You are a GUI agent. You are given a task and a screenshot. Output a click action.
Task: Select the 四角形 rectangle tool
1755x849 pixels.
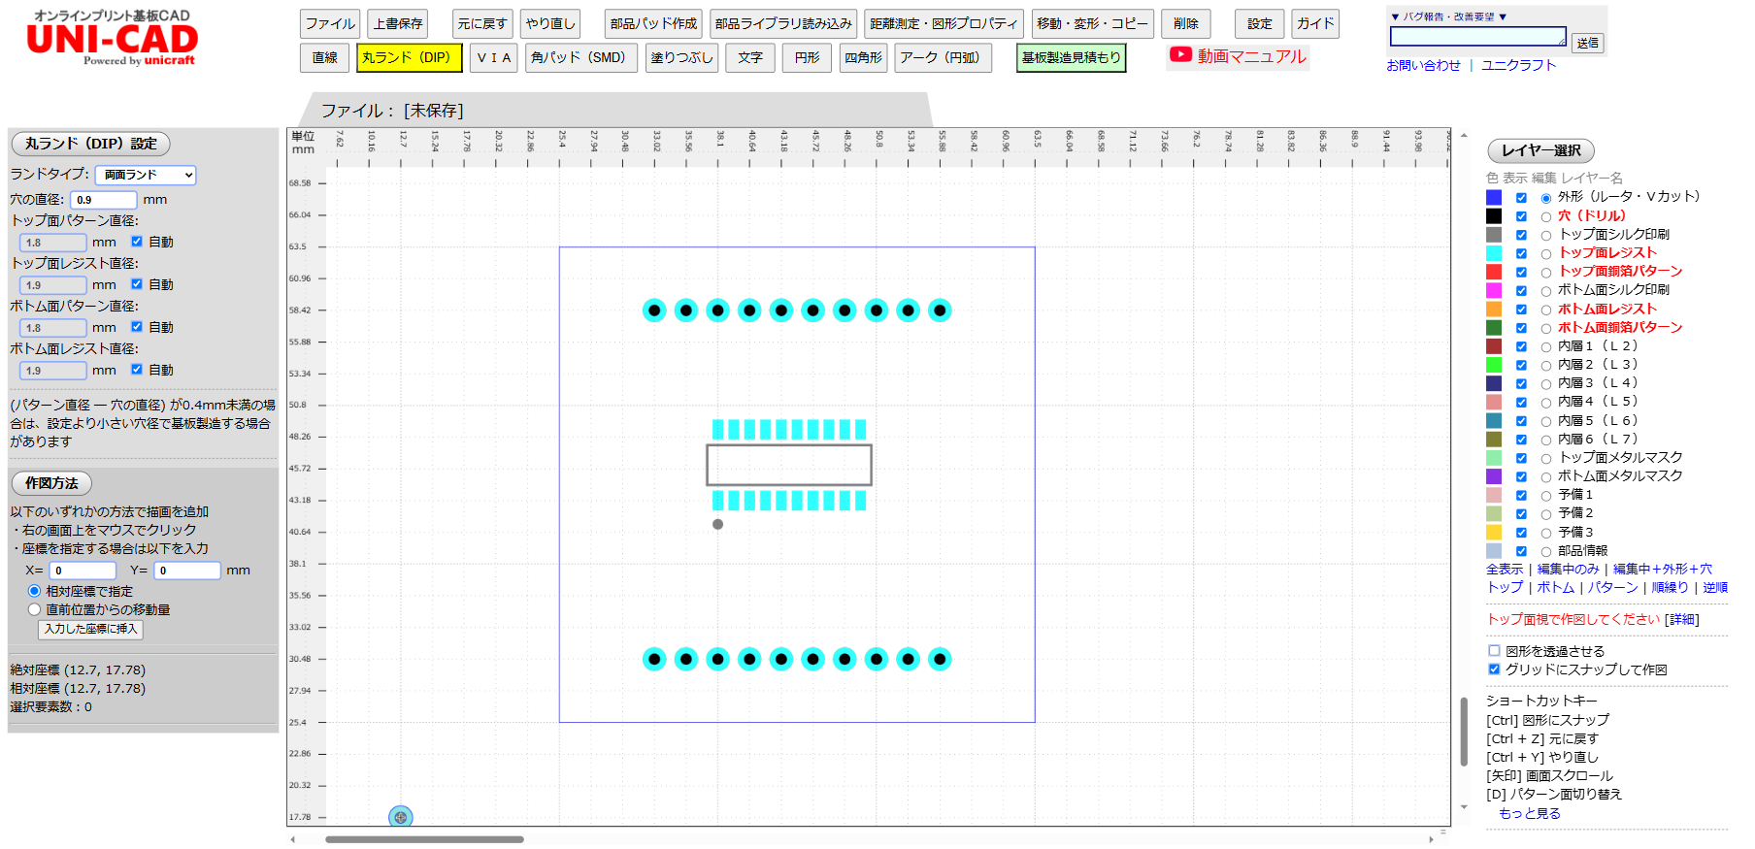pyautogui.click(x=863, y=58)
